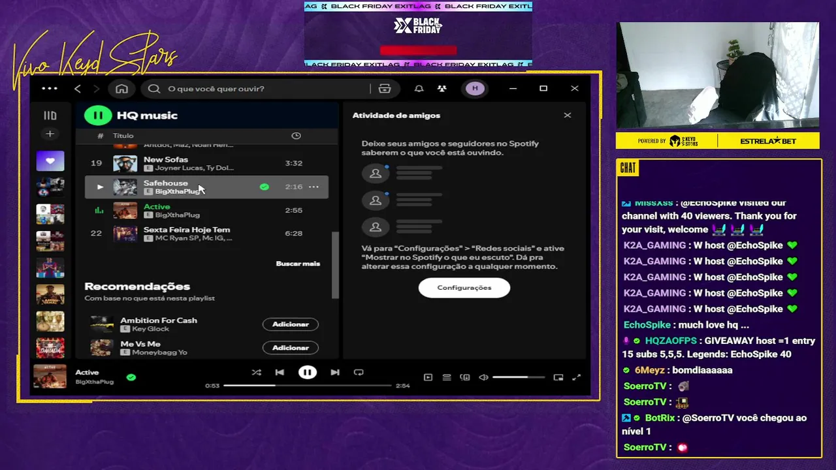836x470 pixels.
Task: Click BotRix username in chat
Action: (x=660, y=418)
